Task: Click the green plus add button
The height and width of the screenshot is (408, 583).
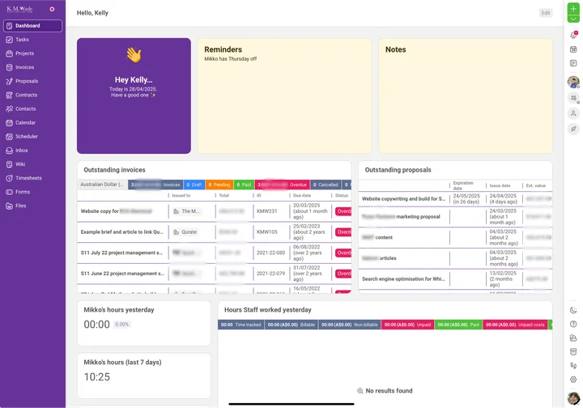Action: pos(573,9)
